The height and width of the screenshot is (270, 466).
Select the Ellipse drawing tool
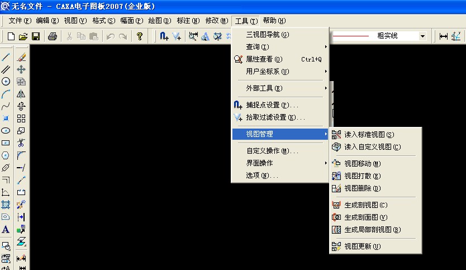point(6,131)
